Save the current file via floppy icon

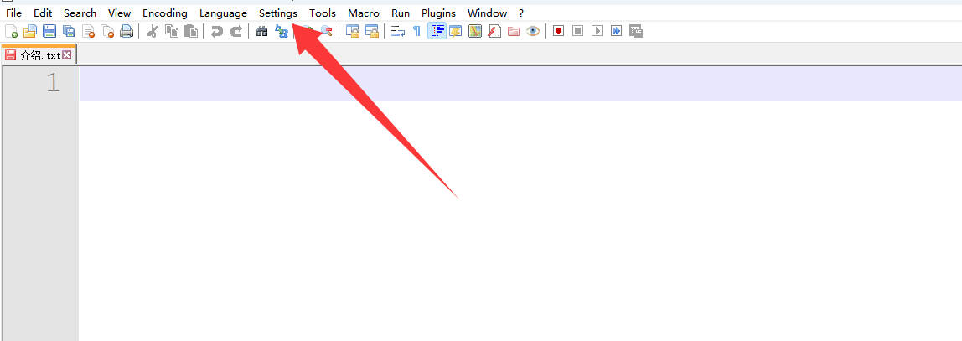coord(49,31)
